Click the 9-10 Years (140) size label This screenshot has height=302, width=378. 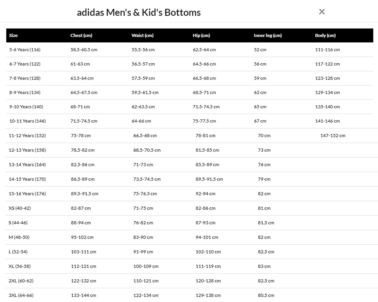pyautogui.click(x=26, y=107)
